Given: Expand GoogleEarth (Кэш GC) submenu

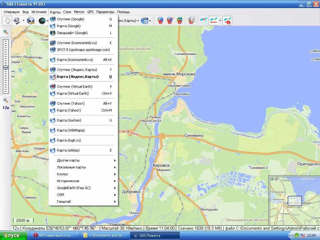Looking at the screenshot, I should click(x=83, y=188).
